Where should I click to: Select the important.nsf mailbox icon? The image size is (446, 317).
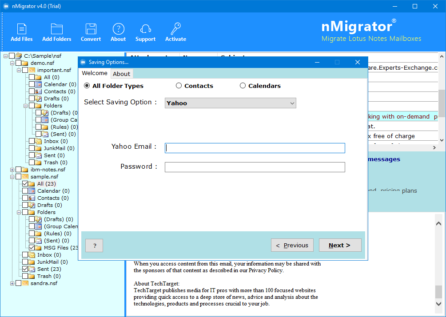click(32, 70)
